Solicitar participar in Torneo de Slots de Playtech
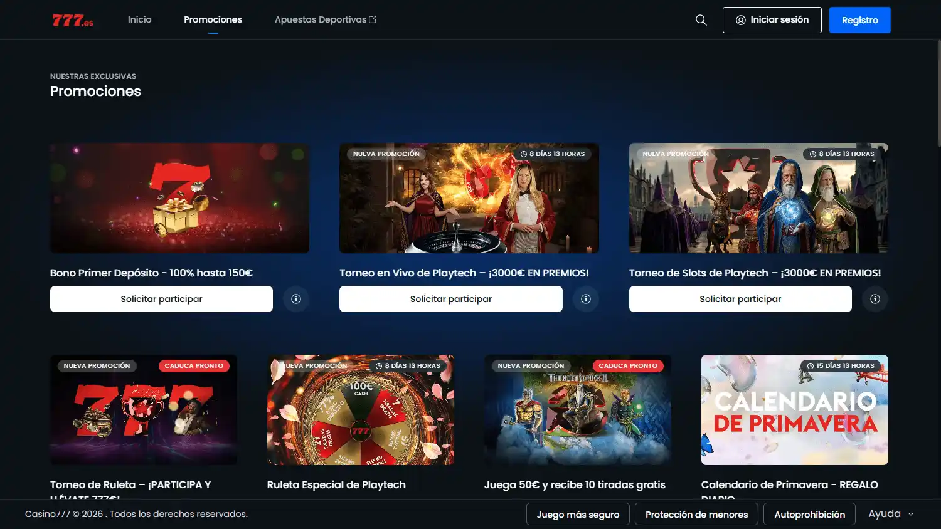The image size is (941, 529). 740,299
